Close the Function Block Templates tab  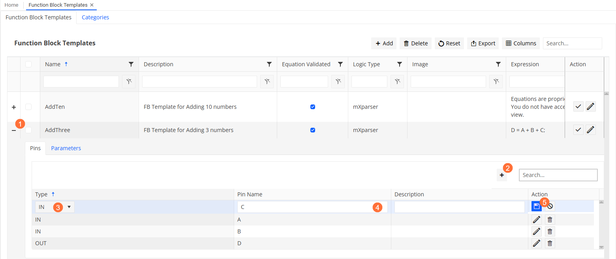(x=92, y=5)
